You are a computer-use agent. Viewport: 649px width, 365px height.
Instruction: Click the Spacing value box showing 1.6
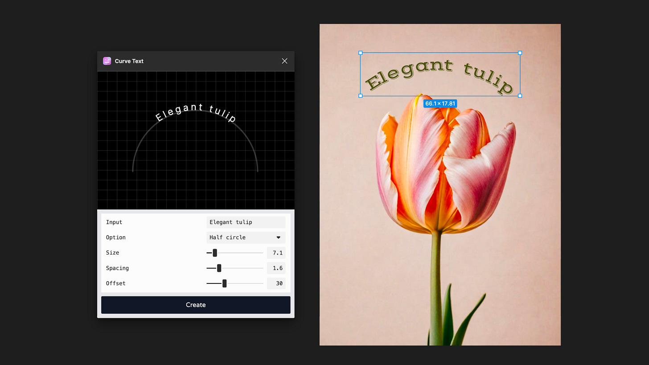(276, 268)
